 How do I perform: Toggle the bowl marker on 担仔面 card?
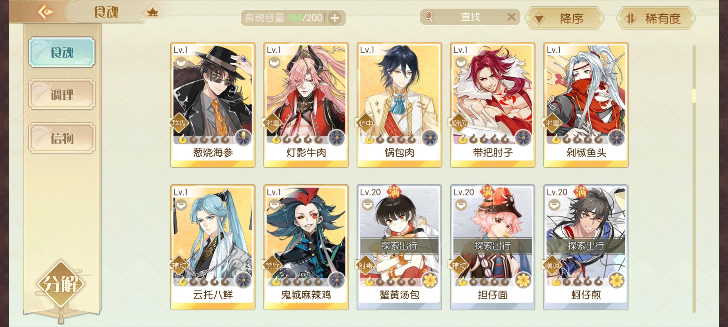point(461,205)
